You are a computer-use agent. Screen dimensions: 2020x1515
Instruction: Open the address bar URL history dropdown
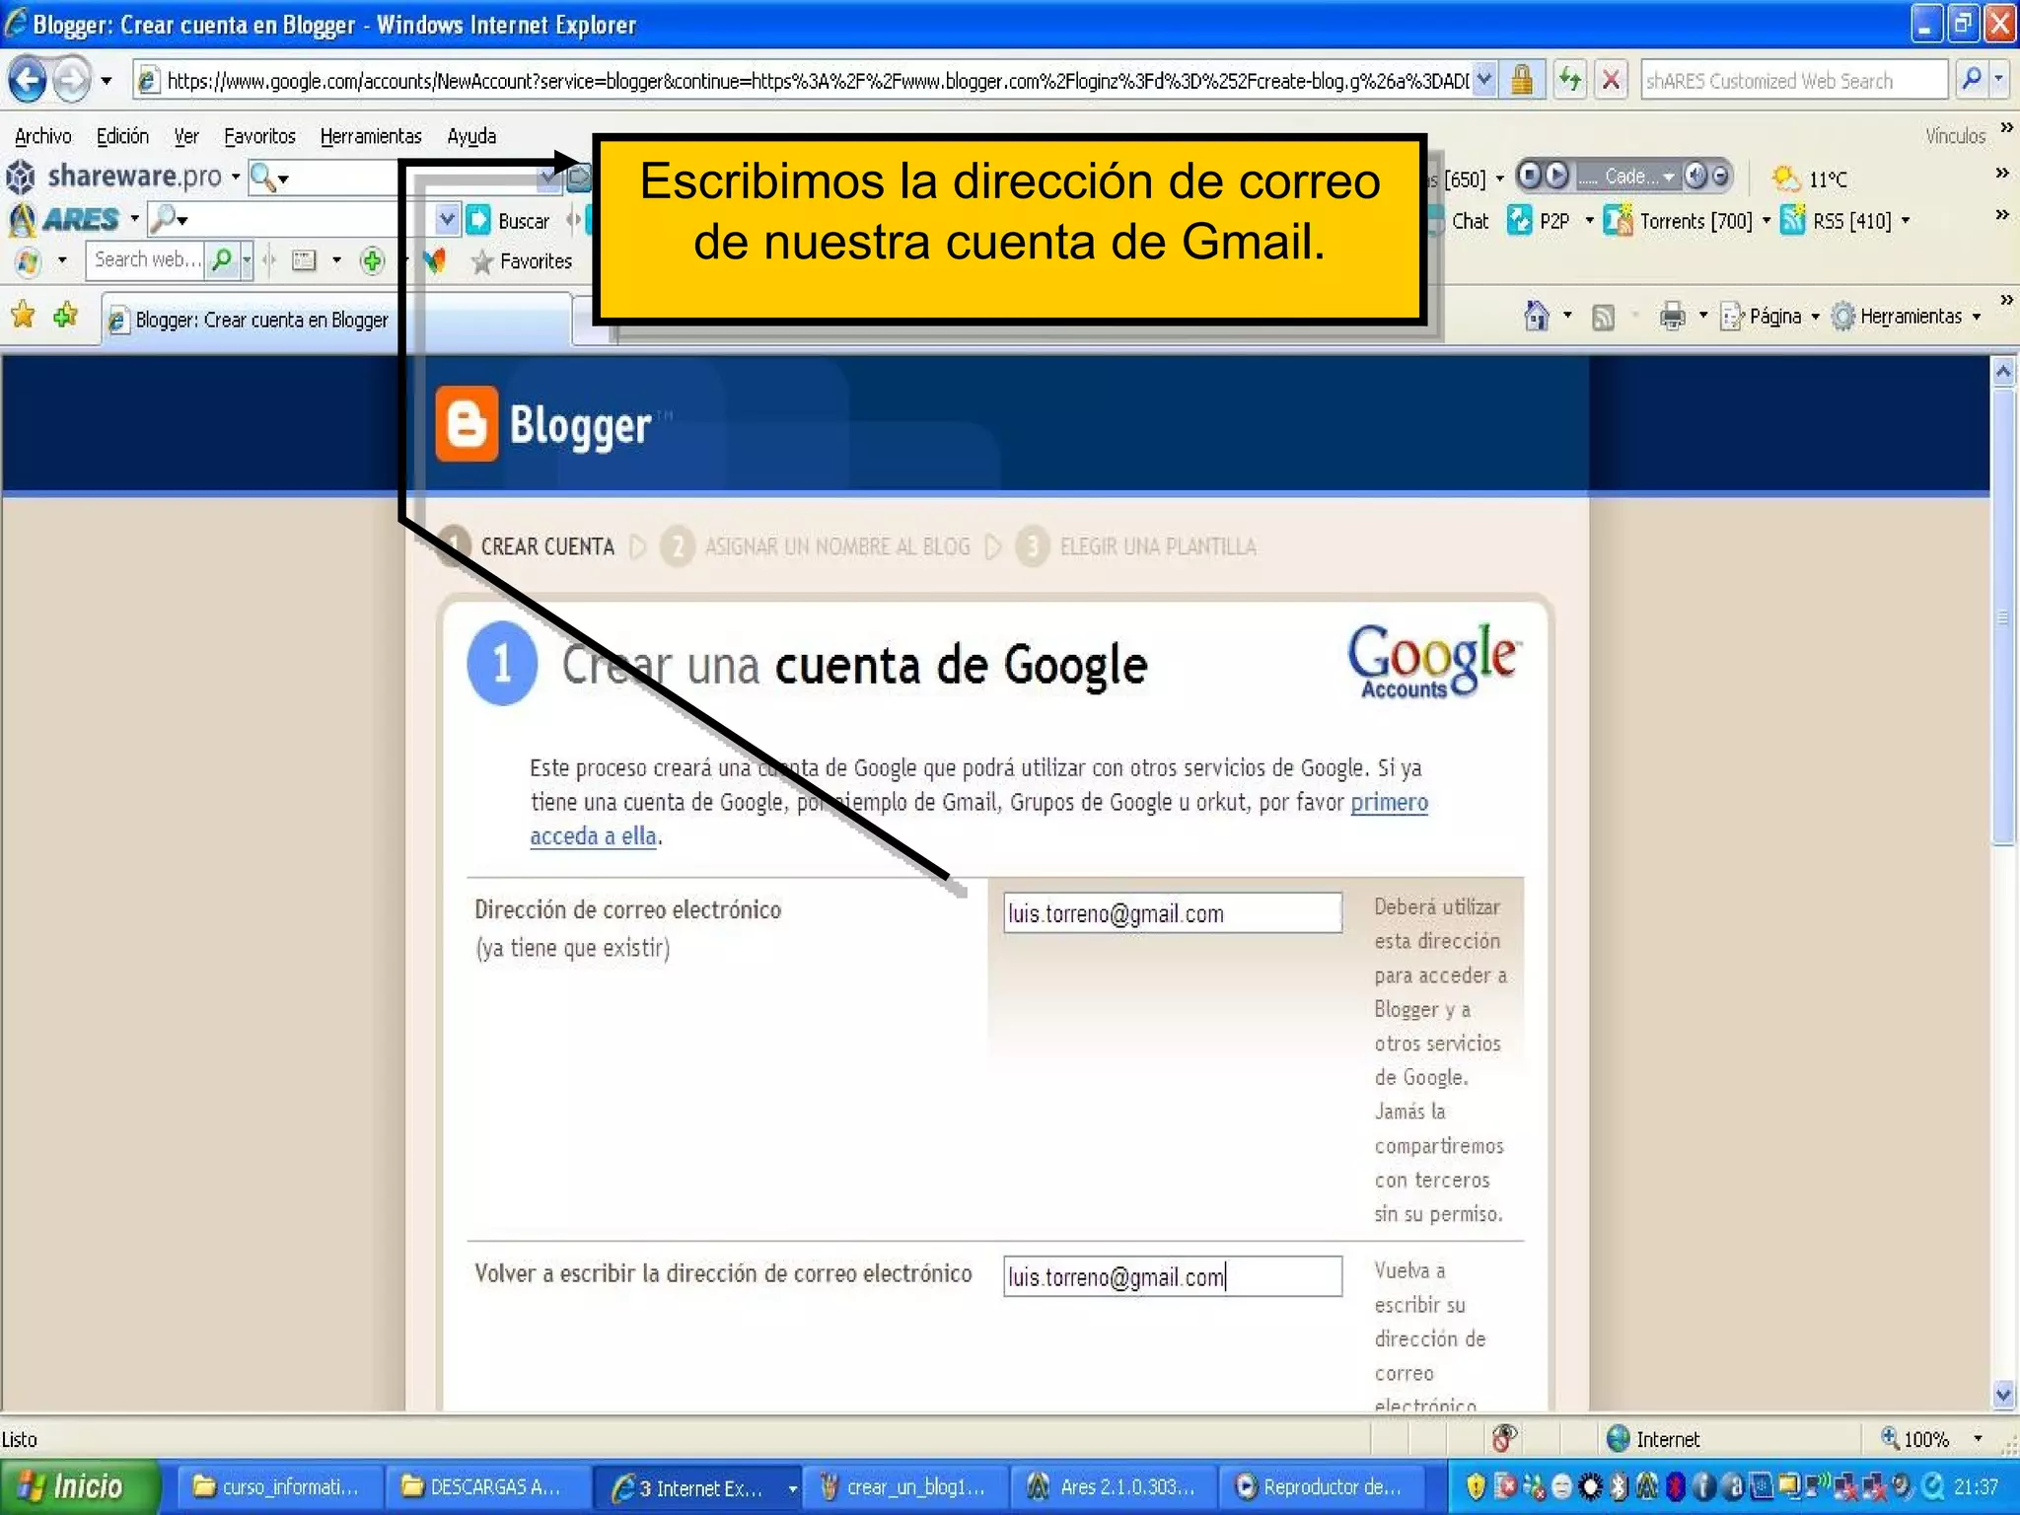[1484, 80]
